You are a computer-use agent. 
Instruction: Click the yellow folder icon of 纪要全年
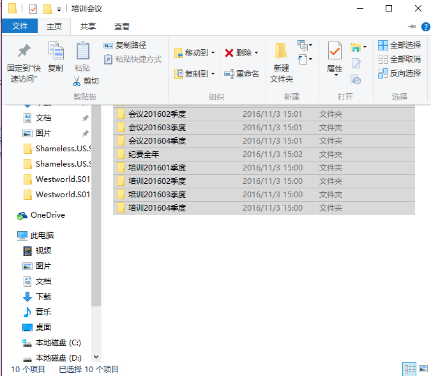pyautogui.click(x=121, y=154)
